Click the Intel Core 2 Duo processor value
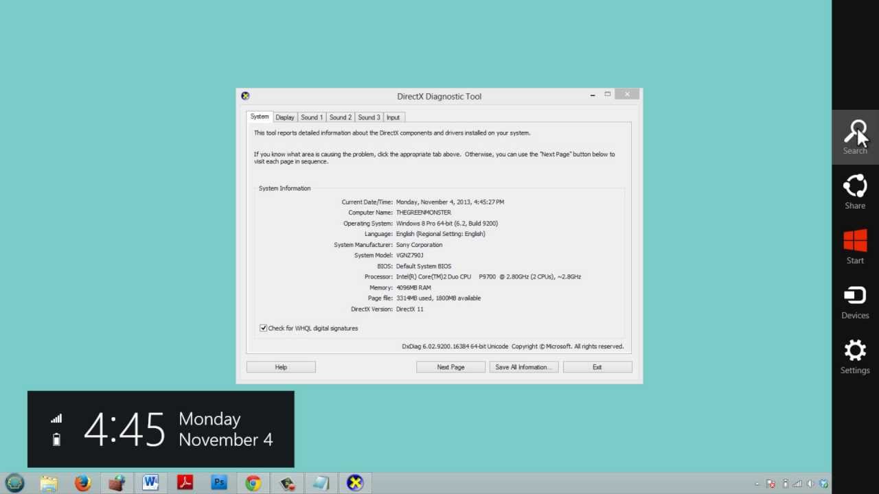 488,277
